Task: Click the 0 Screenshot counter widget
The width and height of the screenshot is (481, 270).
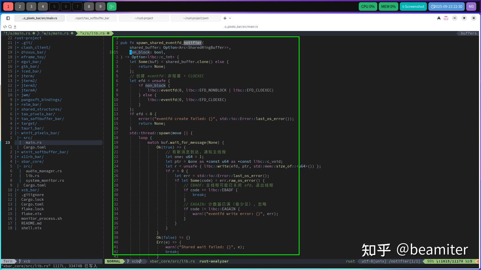Action: (413, 6)
